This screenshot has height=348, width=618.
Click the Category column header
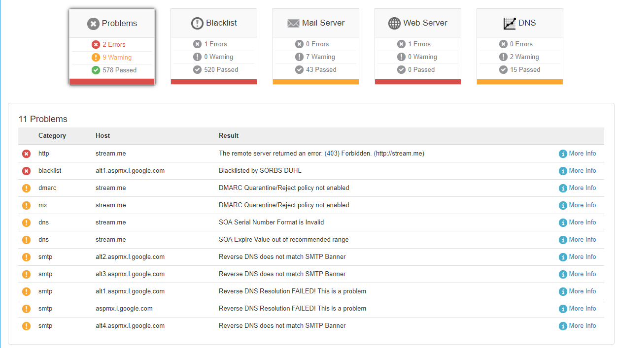click(x=52, y=136)
